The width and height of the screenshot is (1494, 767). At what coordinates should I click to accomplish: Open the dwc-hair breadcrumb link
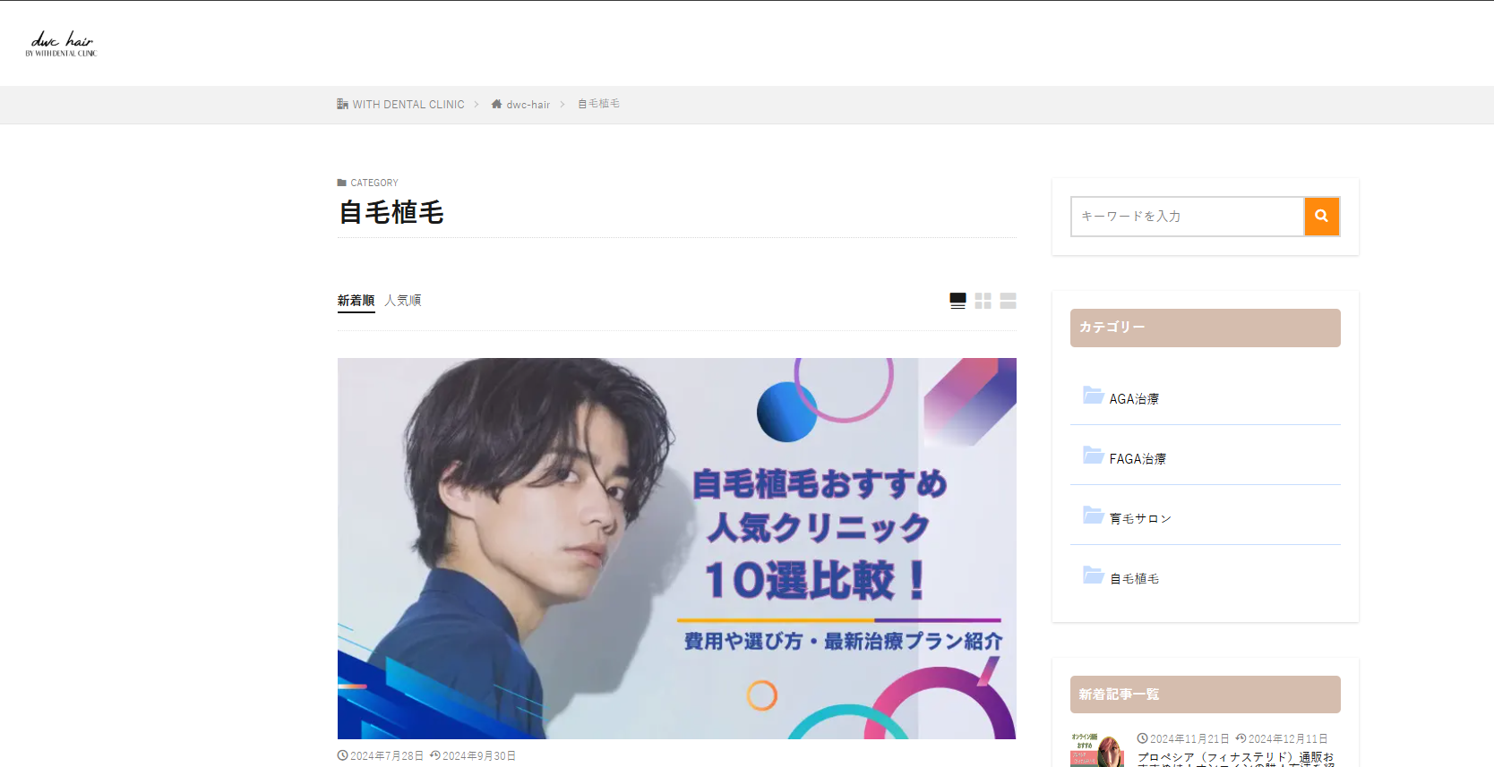tap(528, 105)
